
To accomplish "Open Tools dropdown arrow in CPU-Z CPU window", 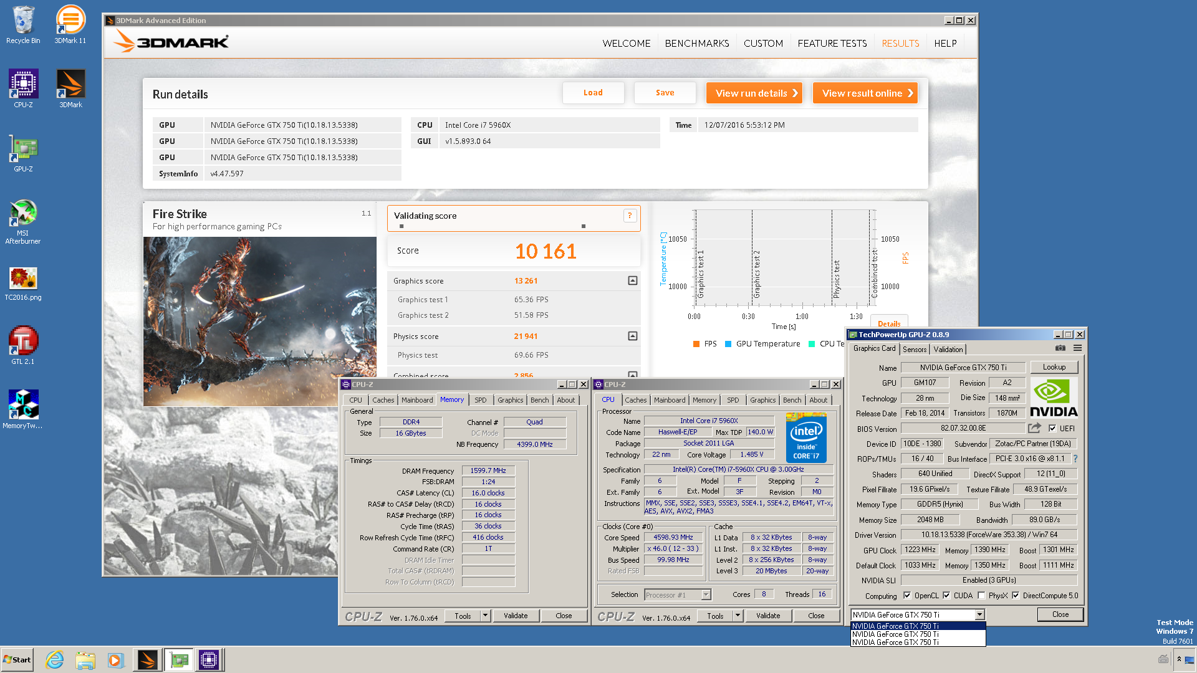I will point(738,616).
